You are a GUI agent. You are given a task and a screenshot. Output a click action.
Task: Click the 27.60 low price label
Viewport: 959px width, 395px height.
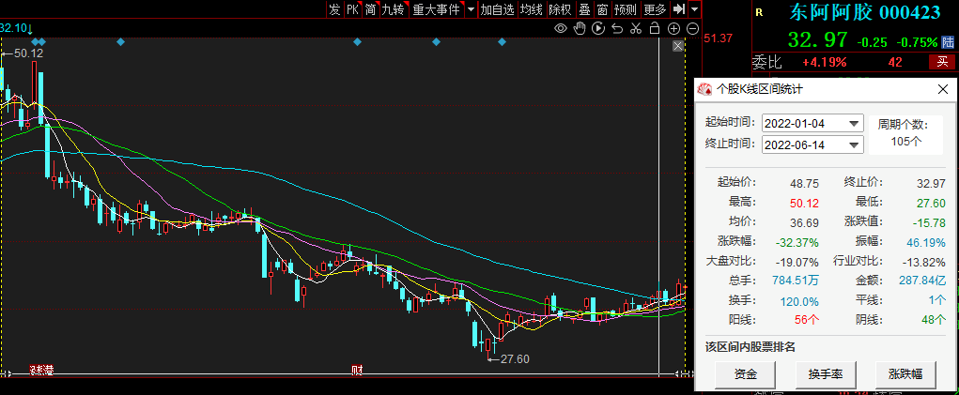coord(515,359)
